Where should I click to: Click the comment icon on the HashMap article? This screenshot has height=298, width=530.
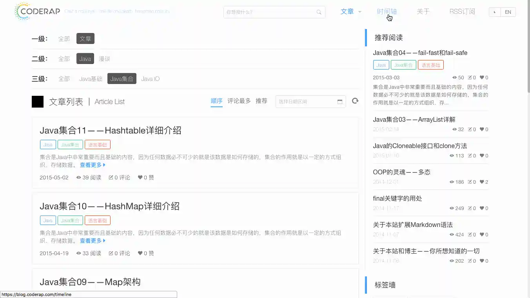click(111, 253)
